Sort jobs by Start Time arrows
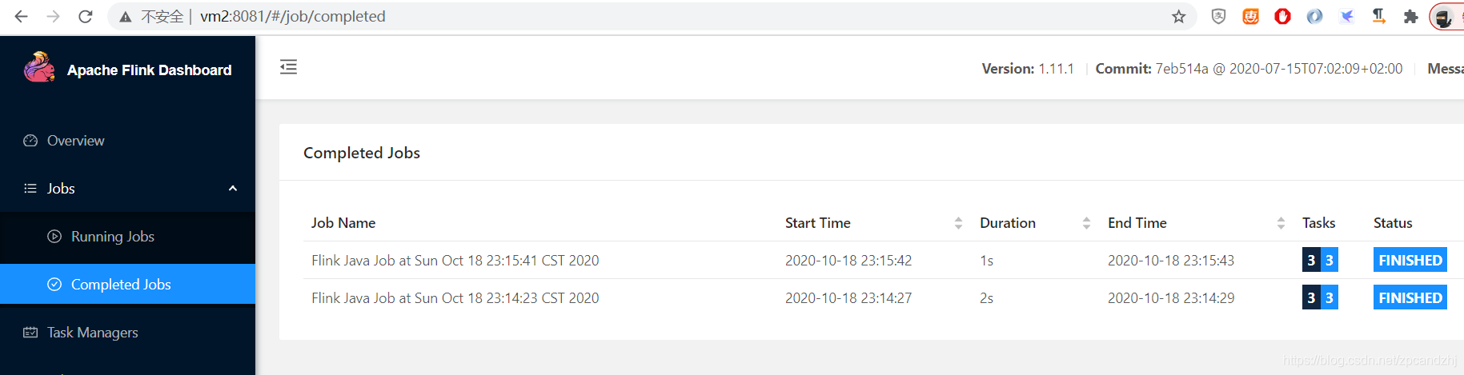The image size is (1464, 375). (958, 223)
